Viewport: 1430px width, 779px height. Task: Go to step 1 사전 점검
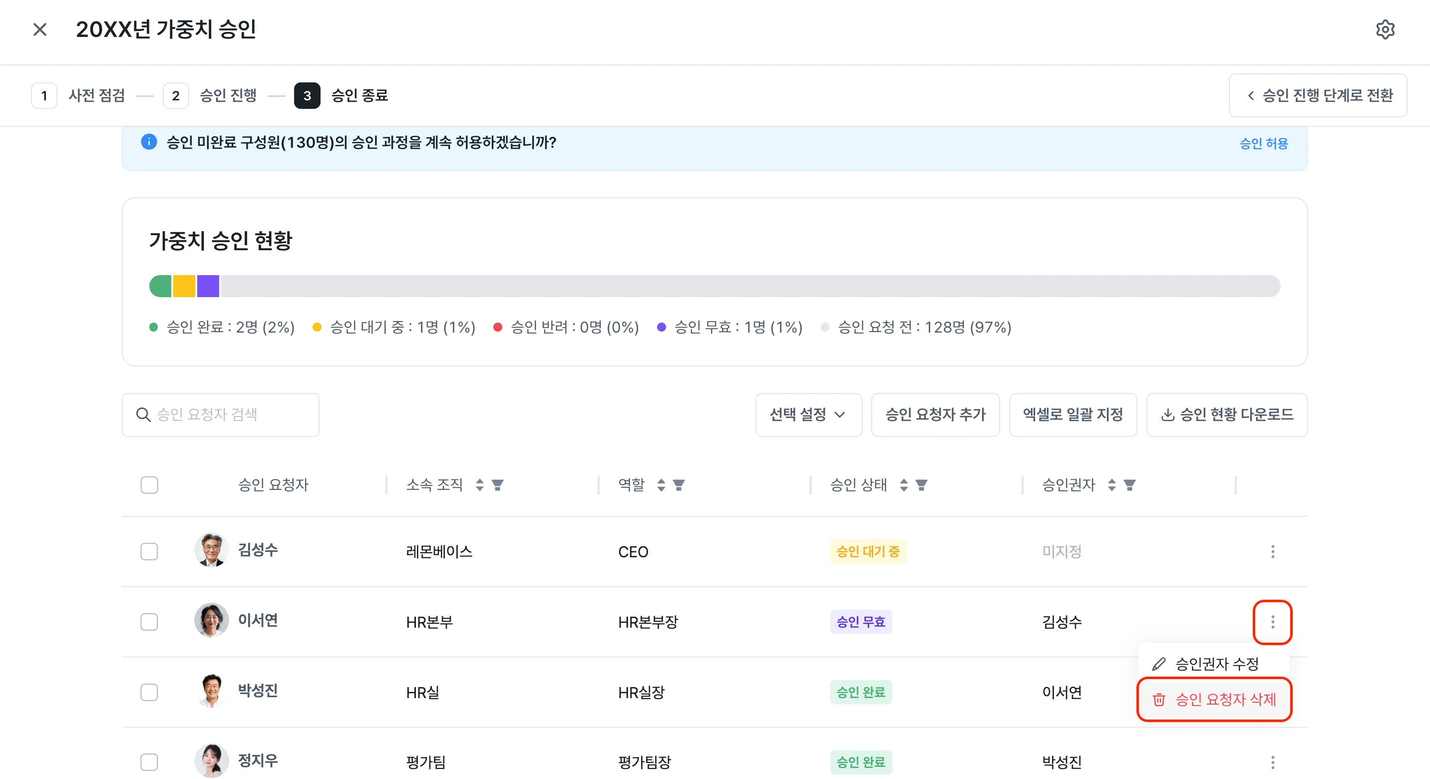point(79,95)
